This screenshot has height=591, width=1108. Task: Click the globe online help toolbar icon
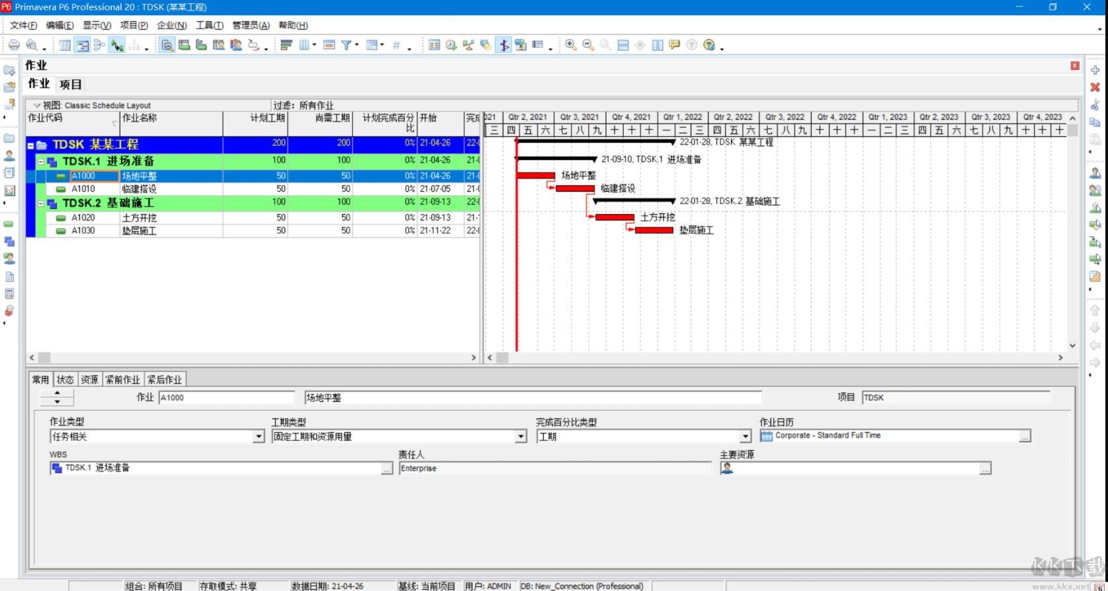(x=709, y=45)
